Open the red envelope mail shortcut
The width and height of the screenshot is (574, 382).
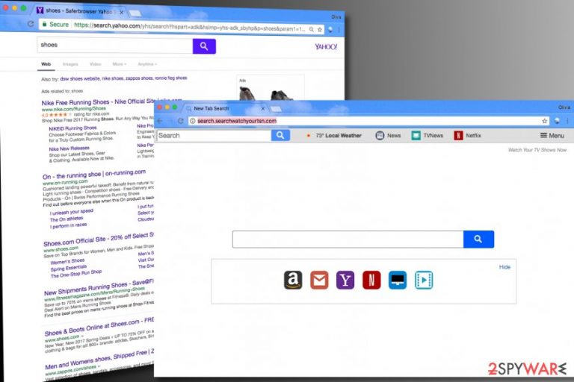pyautogui.click(x=319, y=281)
